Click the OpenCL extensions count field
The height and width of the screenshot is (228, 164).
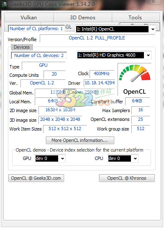tap(141, 120)
